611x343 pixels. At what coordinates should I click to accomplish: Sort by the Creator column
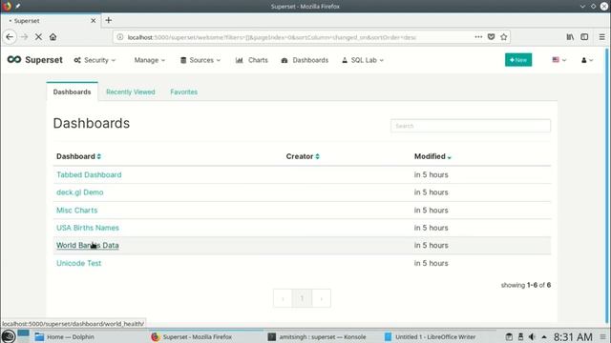[303, 156]
